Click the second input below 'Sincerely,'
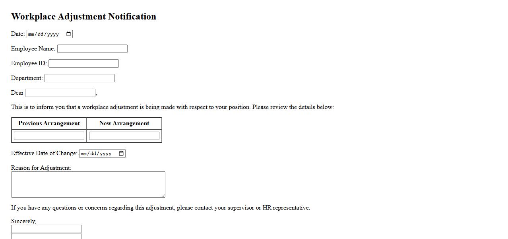This screenshot has width=508, height=239. pyautogui.click(x=46, y=236)
